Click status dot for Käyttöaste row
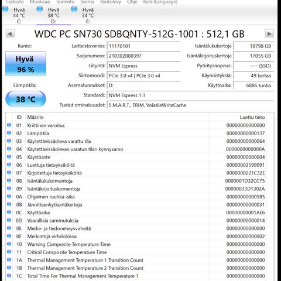 [x=9, y=157]
